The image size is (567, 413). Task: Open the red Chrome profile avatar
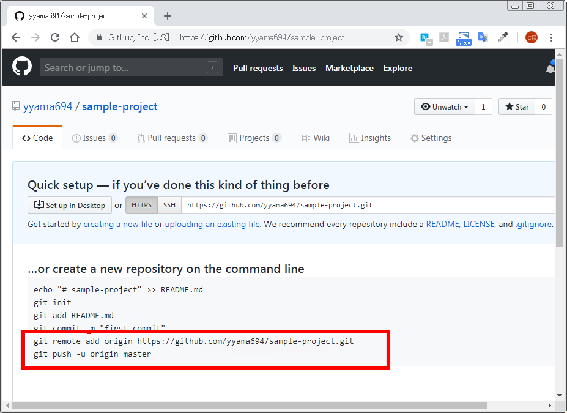531,37
